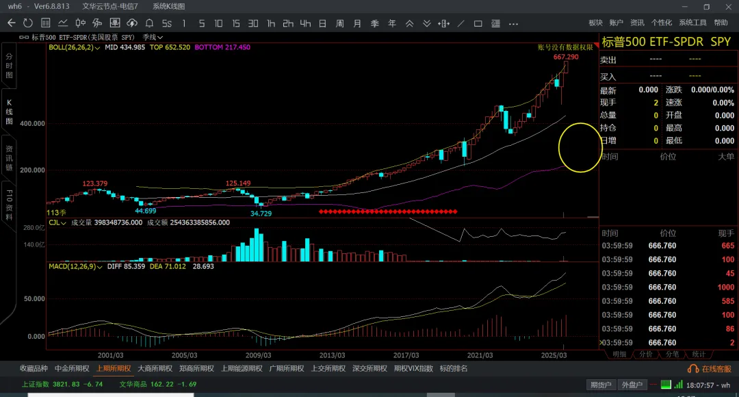The width and height of the screenshot is (739, 397).
Task: Click the cloud lightning order icon
Action: pyautogui.click(x=132, y=23)
